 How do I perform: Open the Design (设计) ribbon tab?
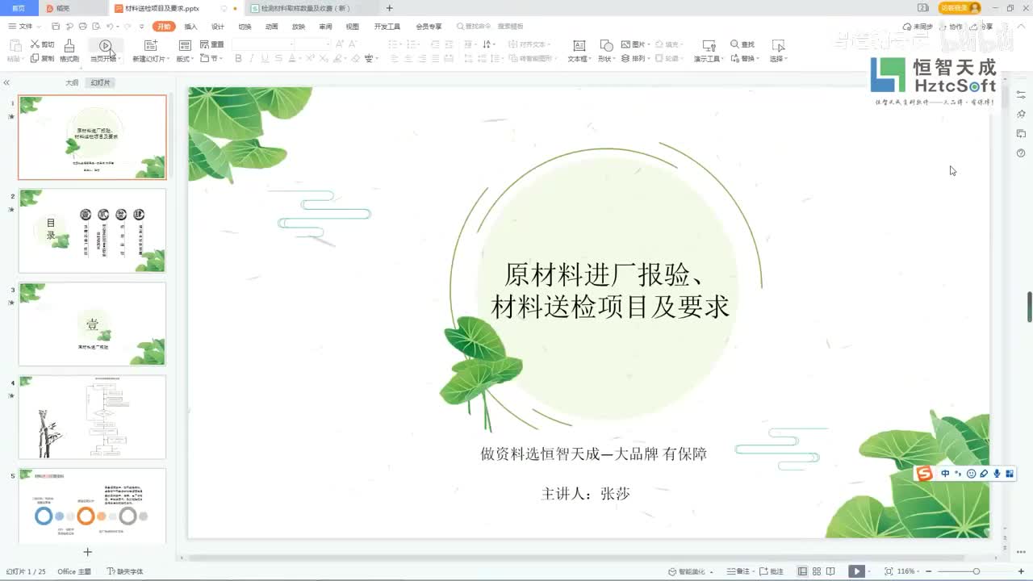(x=218, y=27)
